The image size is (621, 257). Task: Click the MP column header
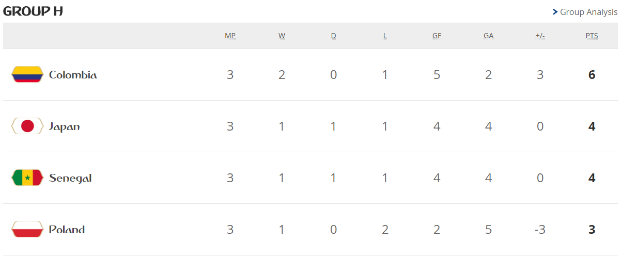click(230, 36)
